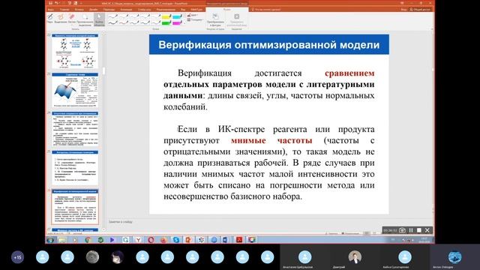Open the ink Color (Цвет) dropdown

193,15
